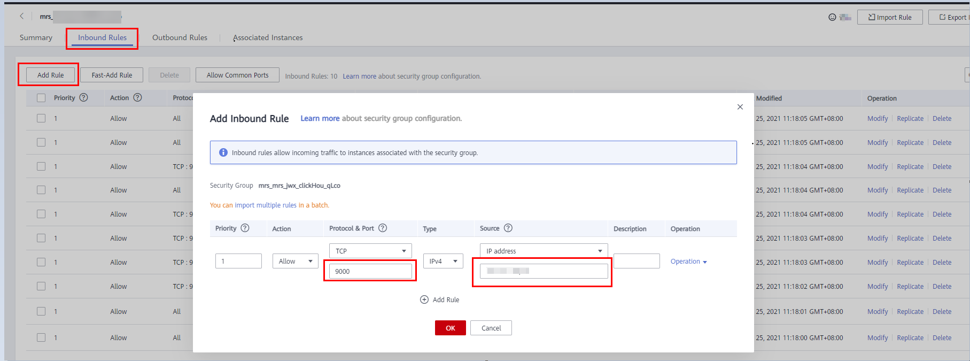Viewport: 970px width, 361px height.
Task: Click help icon next to Source header
Action: click(x=508, y=228)
